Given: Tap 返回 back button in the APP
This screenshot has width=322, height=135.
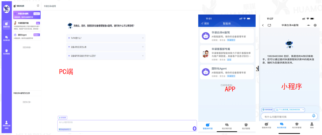Looking at the screenshot, I should point(205,23).
